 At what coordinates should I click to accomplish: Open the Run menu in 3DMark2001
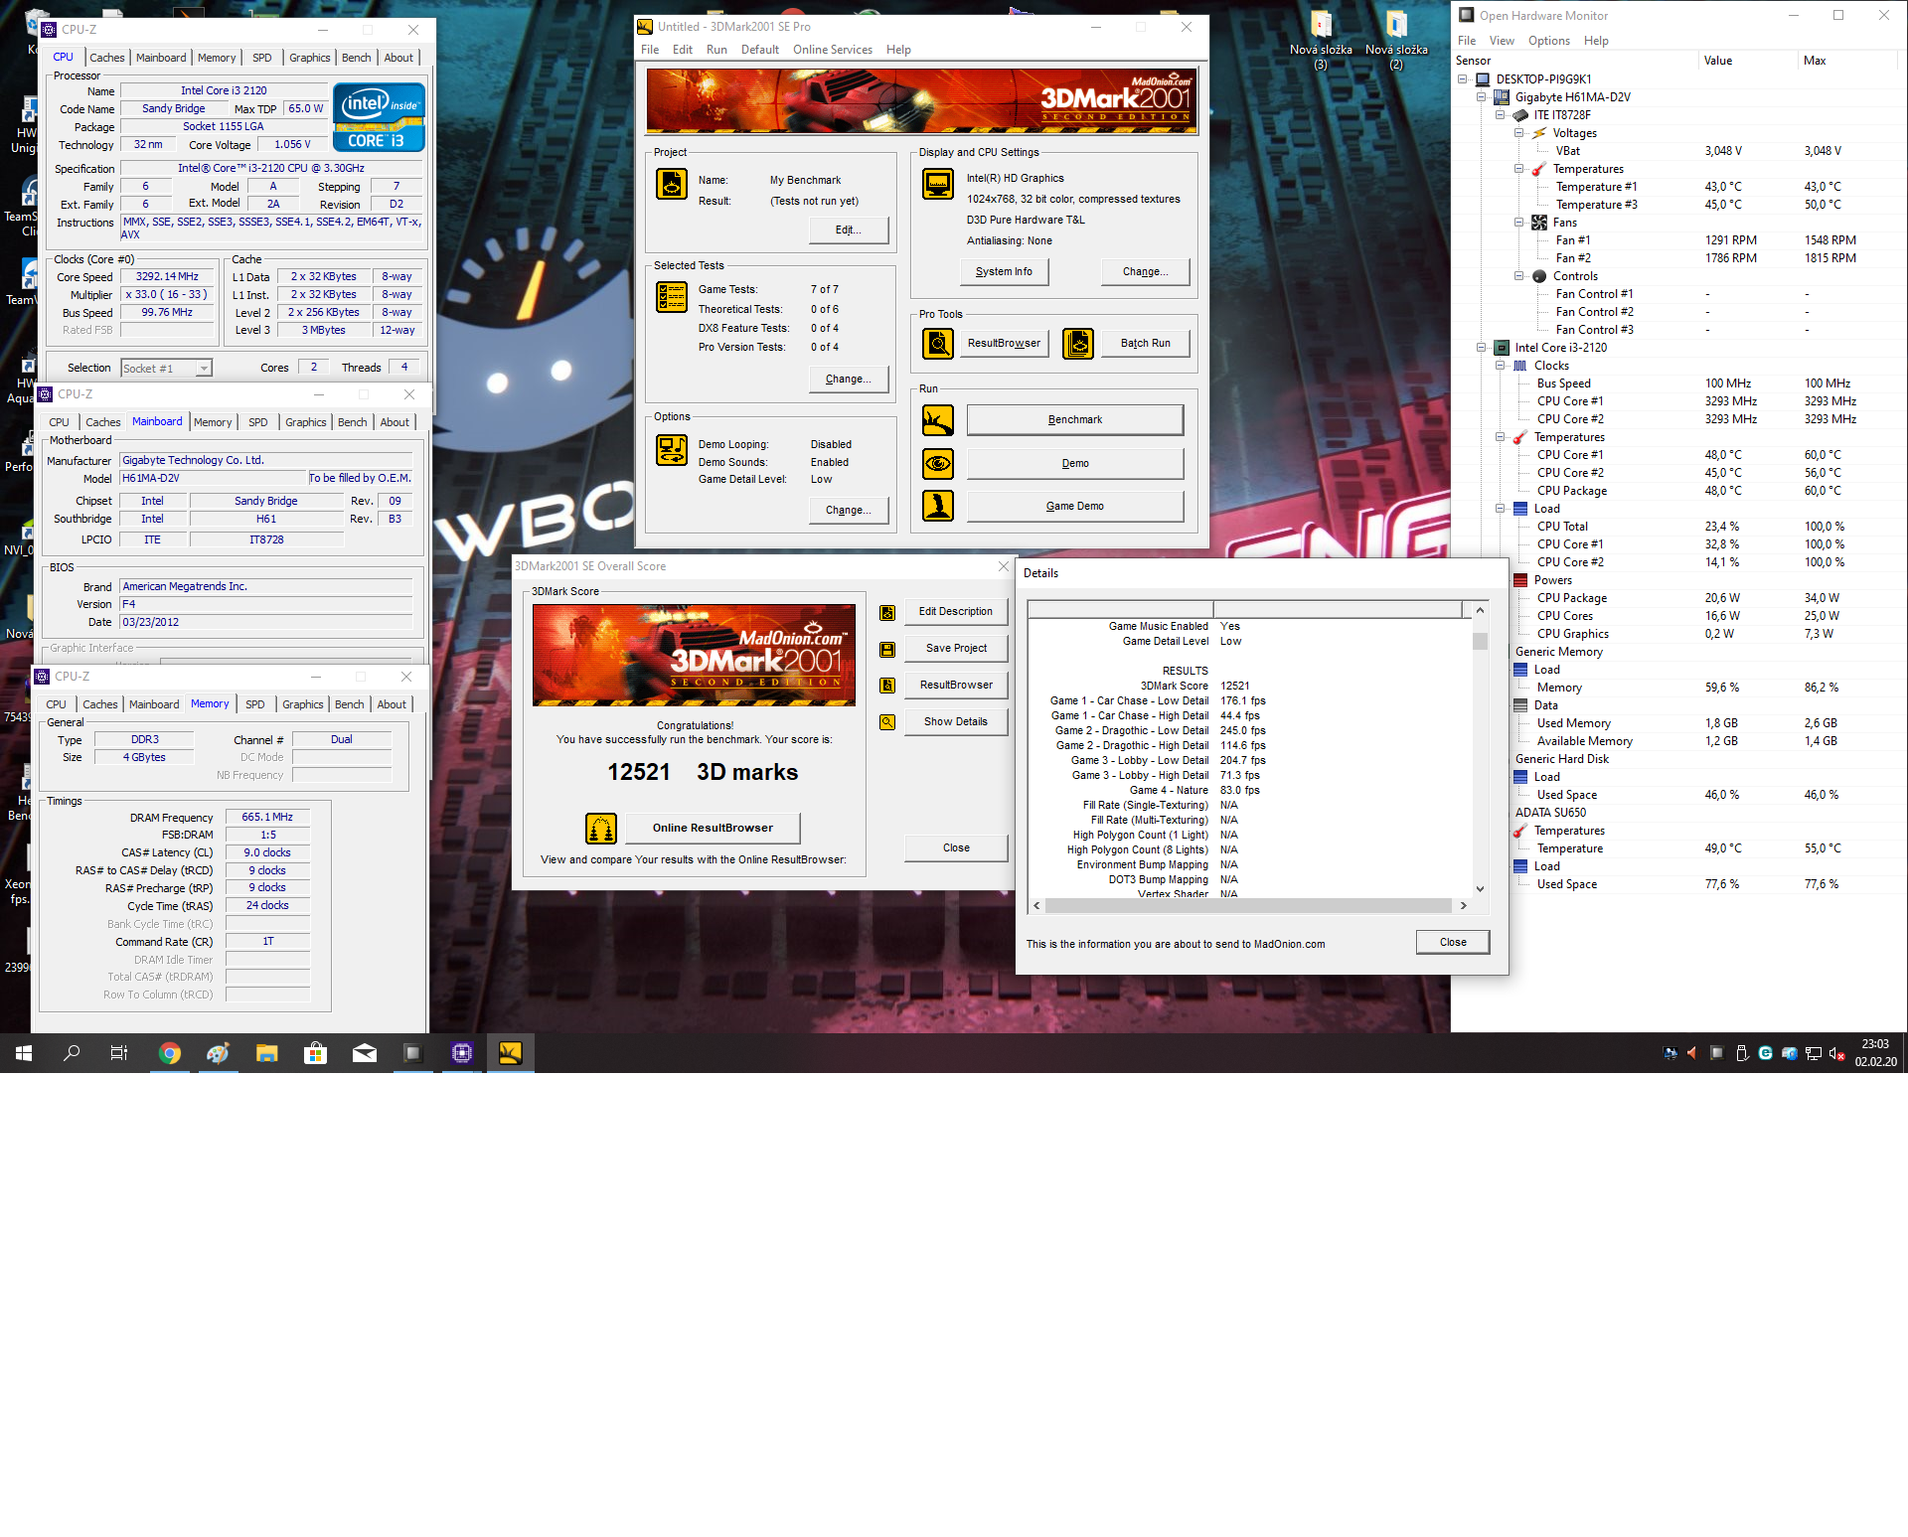pyautogui.click(x=716, y=50)
